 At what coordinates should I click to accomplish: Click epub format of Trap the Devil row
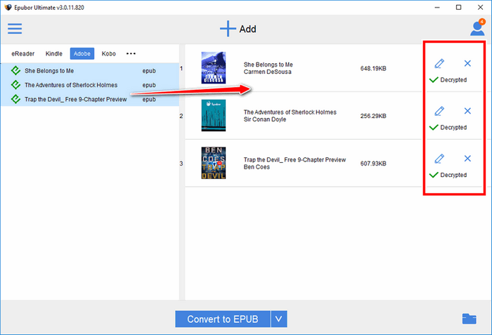149,100
